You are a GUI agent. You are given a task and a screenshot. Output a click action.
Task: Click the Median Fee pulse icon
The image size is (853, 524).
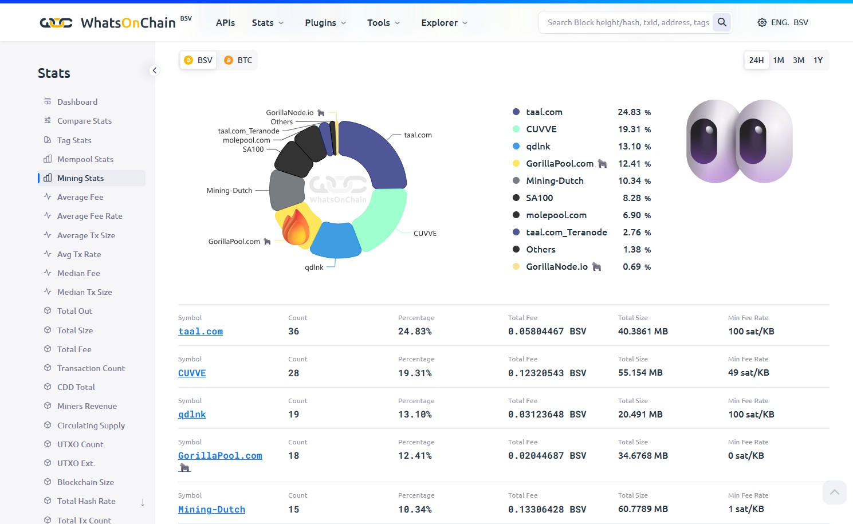coord(48,273)
